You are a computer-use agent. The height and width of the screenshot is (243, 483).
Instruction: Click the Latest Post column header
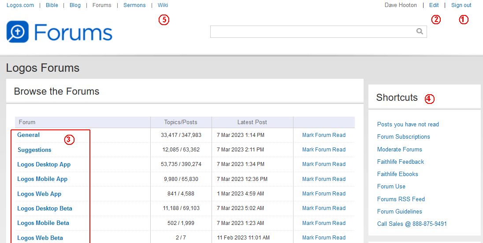coord(252,122)
